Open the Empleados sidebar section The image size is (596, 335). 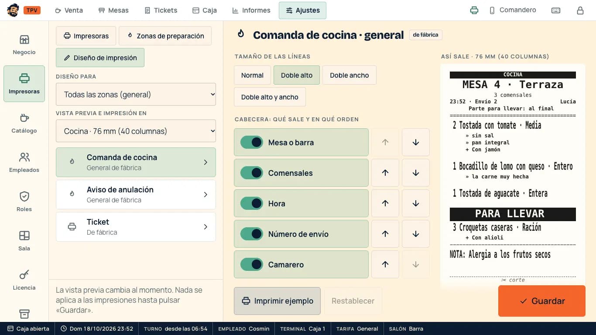pos(24,163)
